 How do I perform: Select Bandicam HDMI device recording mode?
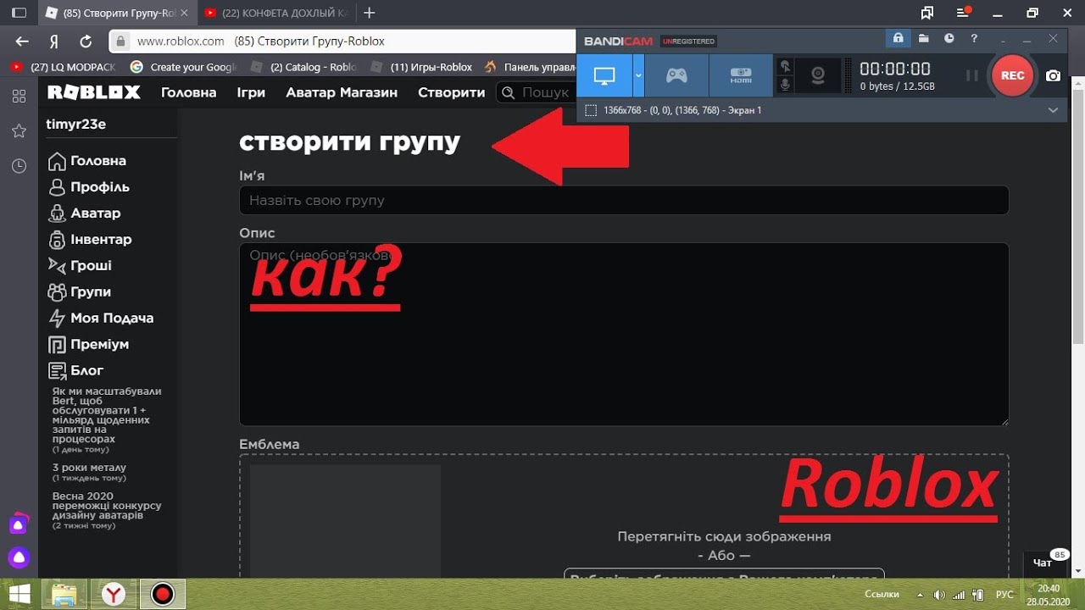coord(741,75)
